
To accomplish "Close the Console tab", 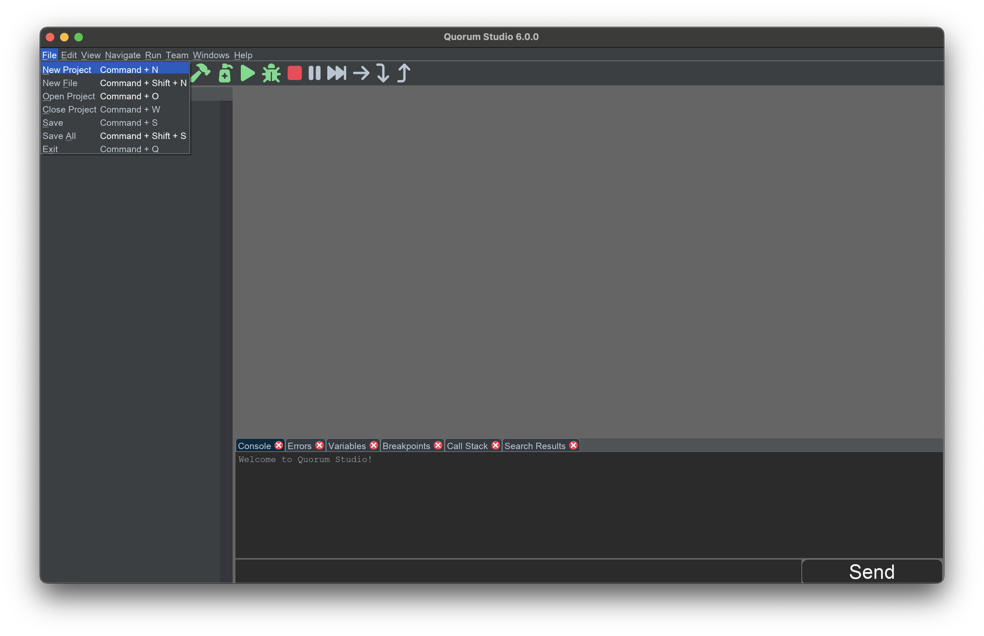I will pos(279,445).
